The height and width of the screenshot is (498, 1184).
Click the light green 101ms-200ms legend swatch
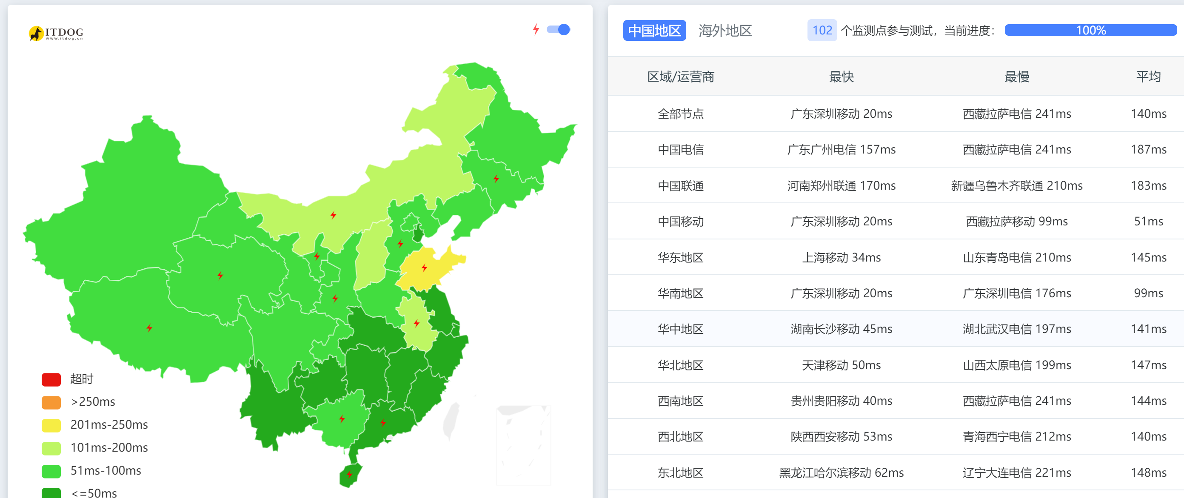click(x=51, y=448)
